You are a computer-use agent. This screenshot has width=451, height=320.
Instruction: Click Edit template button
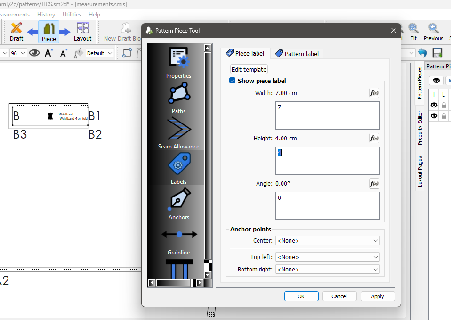coord(249,69)
